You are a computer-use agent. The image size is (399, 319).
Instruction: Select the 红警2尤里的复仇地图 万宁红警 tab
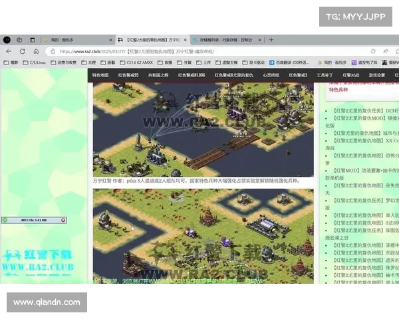152,40
